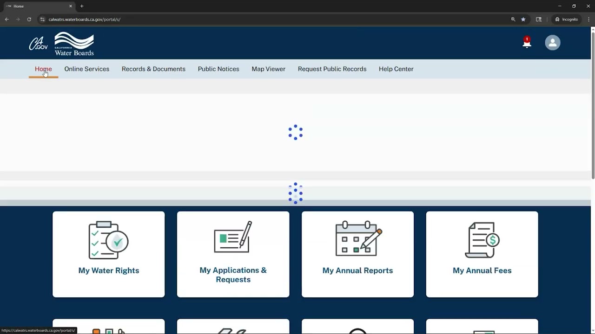The height and width of the screenshot is (334, 595).
Task: Reload the page using the refresh icon
Action: coord(29,19)
